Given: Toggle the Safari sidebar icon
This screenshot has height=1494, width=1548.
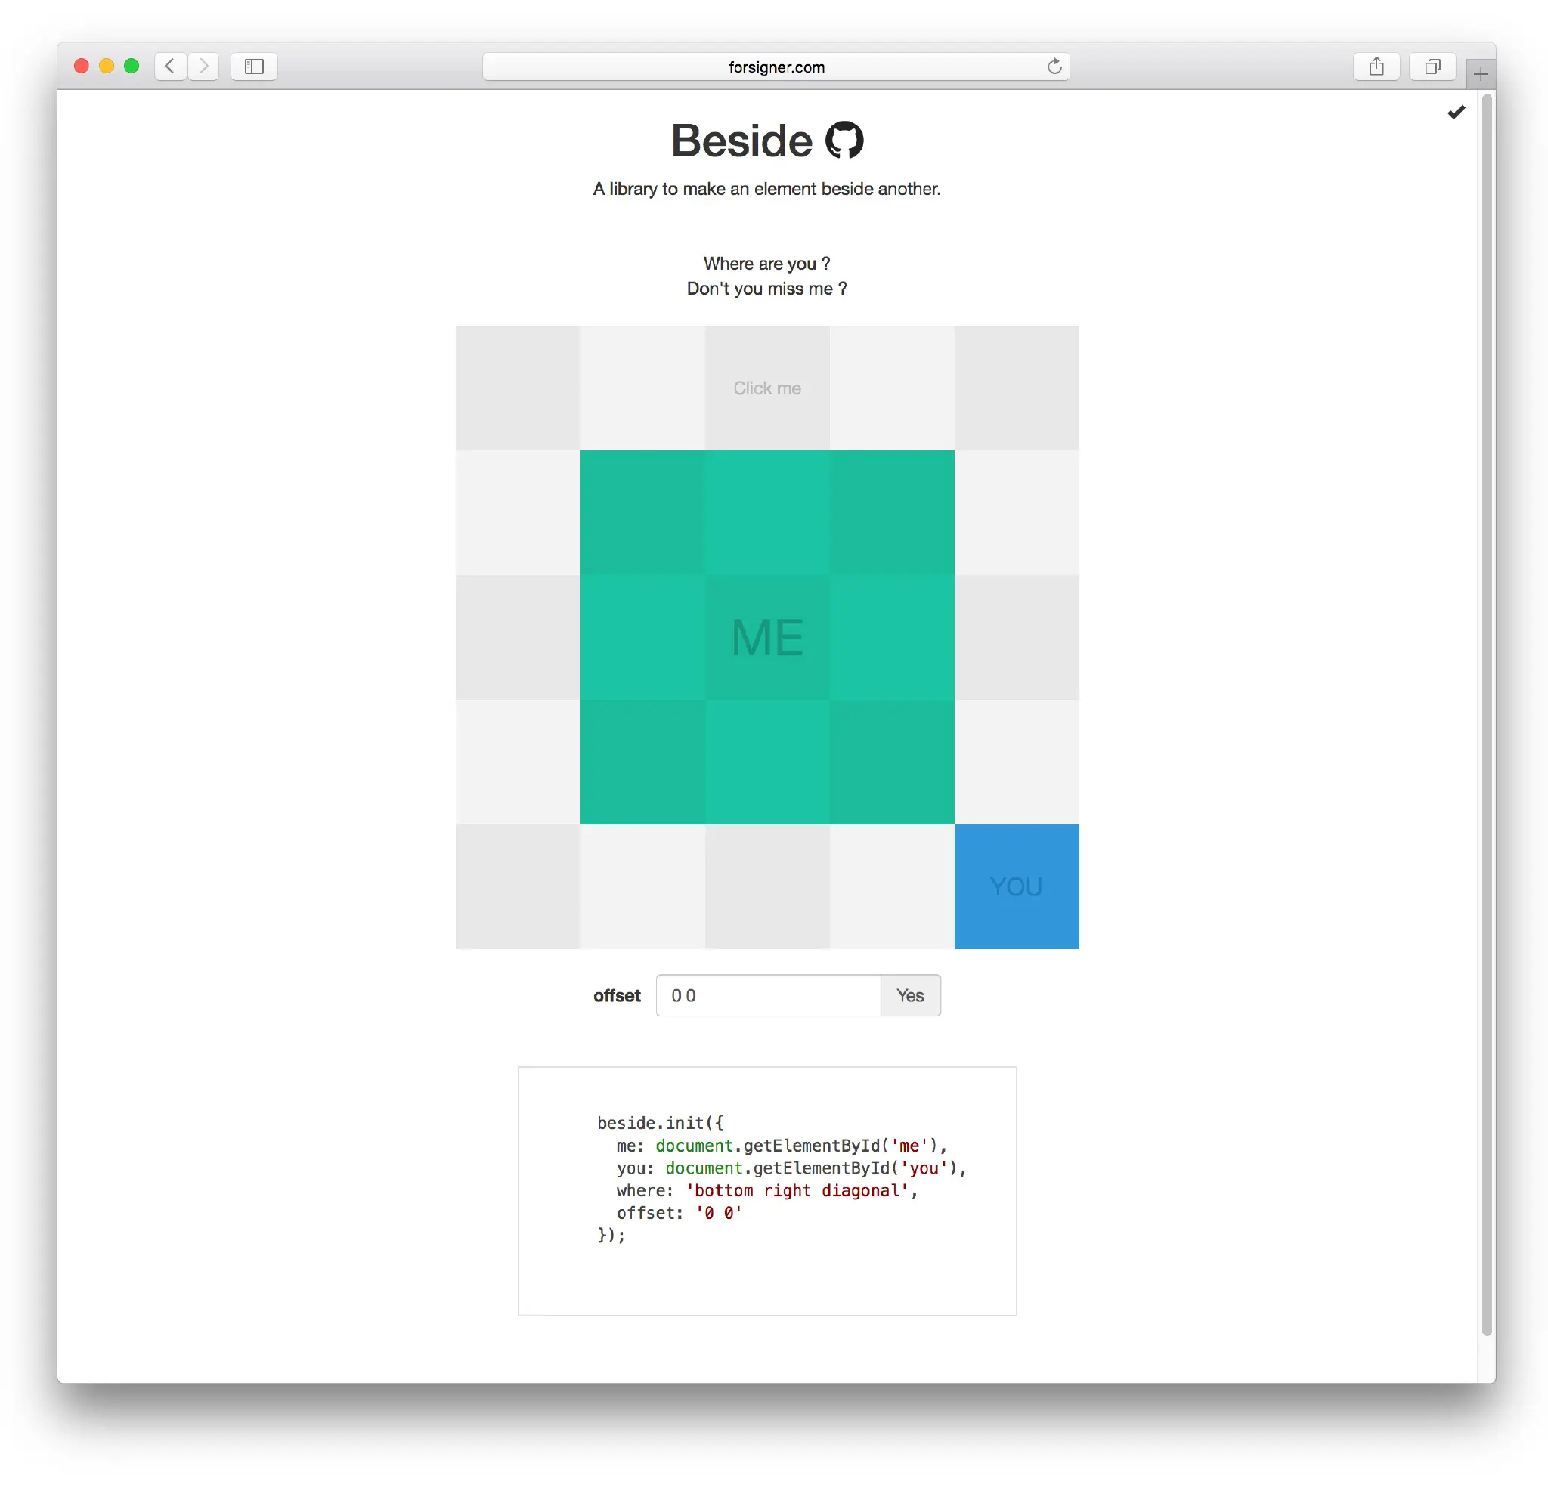Looking at the screenshot, I should click(x=253, y=67).
